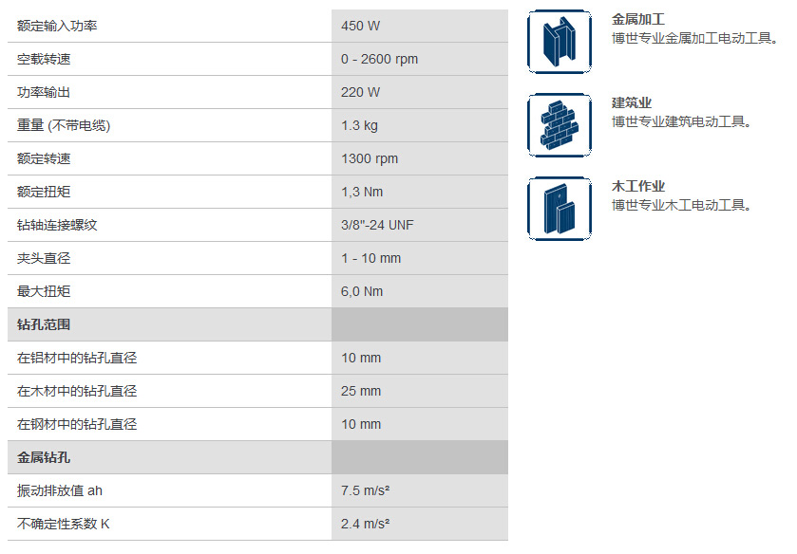Click the 最大扭矩 row label
The width and height of the screenshot is (797, 554).
44,291
